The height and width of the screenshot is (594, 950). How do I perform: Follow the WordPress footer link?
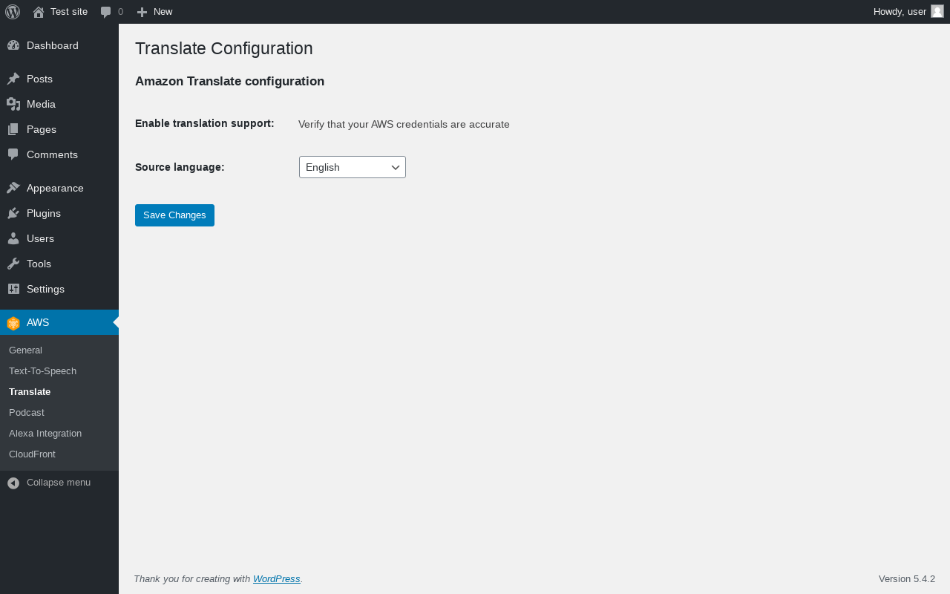point(276,579)
